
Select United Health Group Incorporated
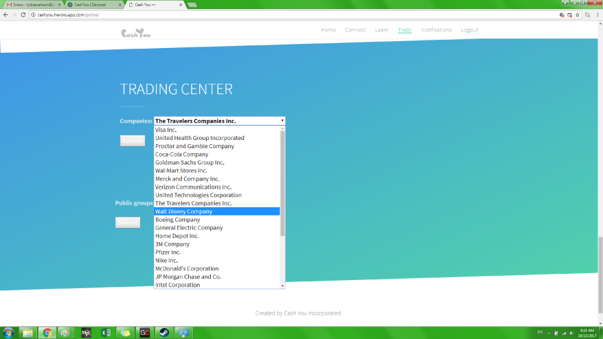click(217, 138)
